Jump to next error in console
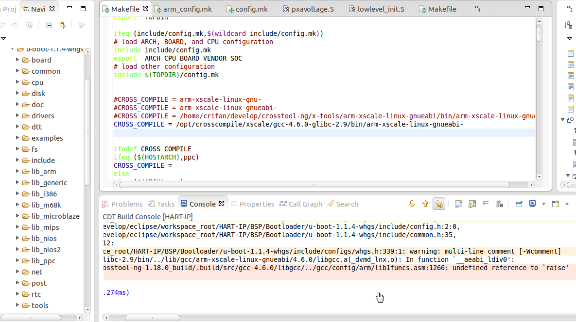This screenshot has width=576, height=322. pos(412,204)
